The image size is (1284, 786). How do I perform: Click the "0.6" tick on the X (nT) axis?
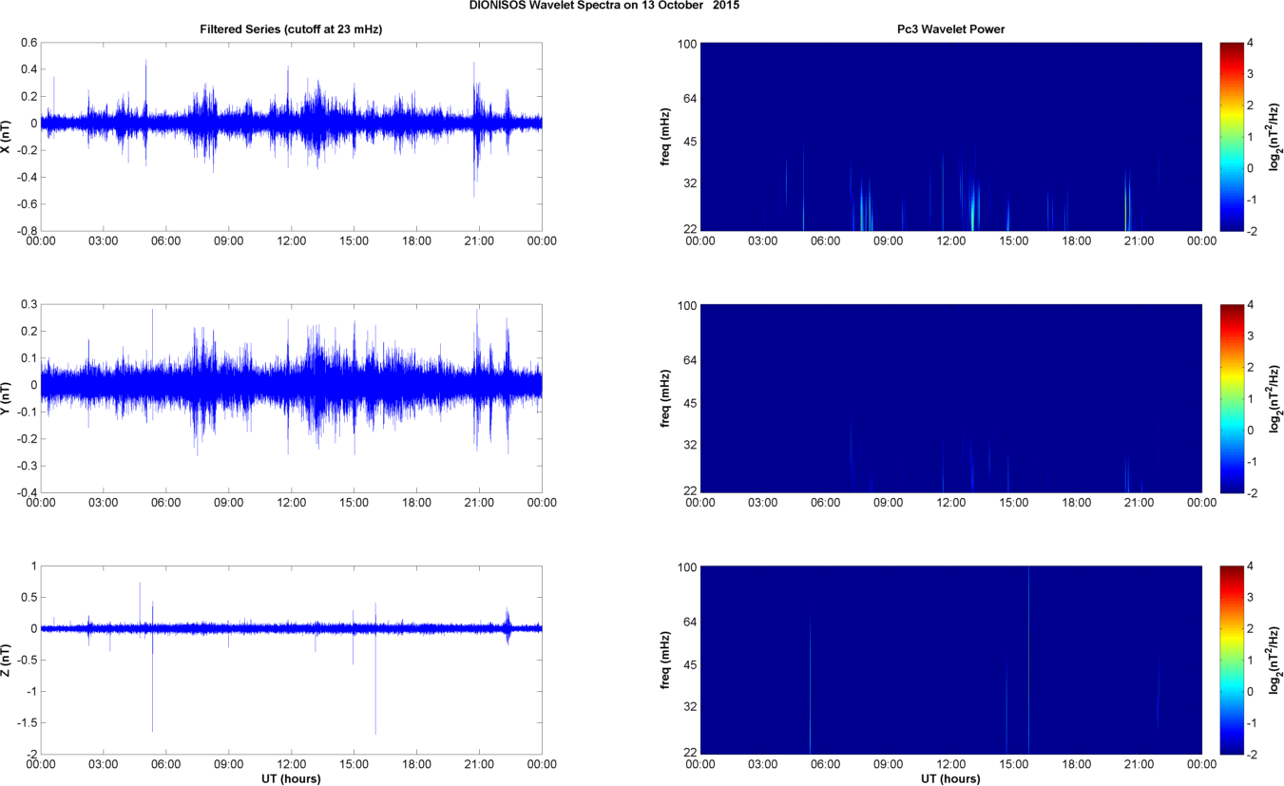point(27,43)
